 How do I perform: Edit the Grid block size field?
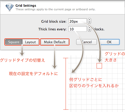click(x=77, y=21)
